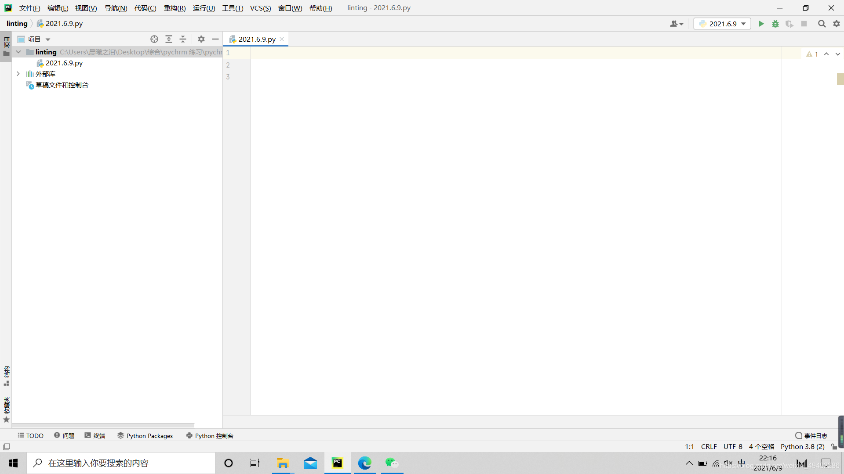
Task: Open the Python Packages tool window
Action: pos(145,435)
